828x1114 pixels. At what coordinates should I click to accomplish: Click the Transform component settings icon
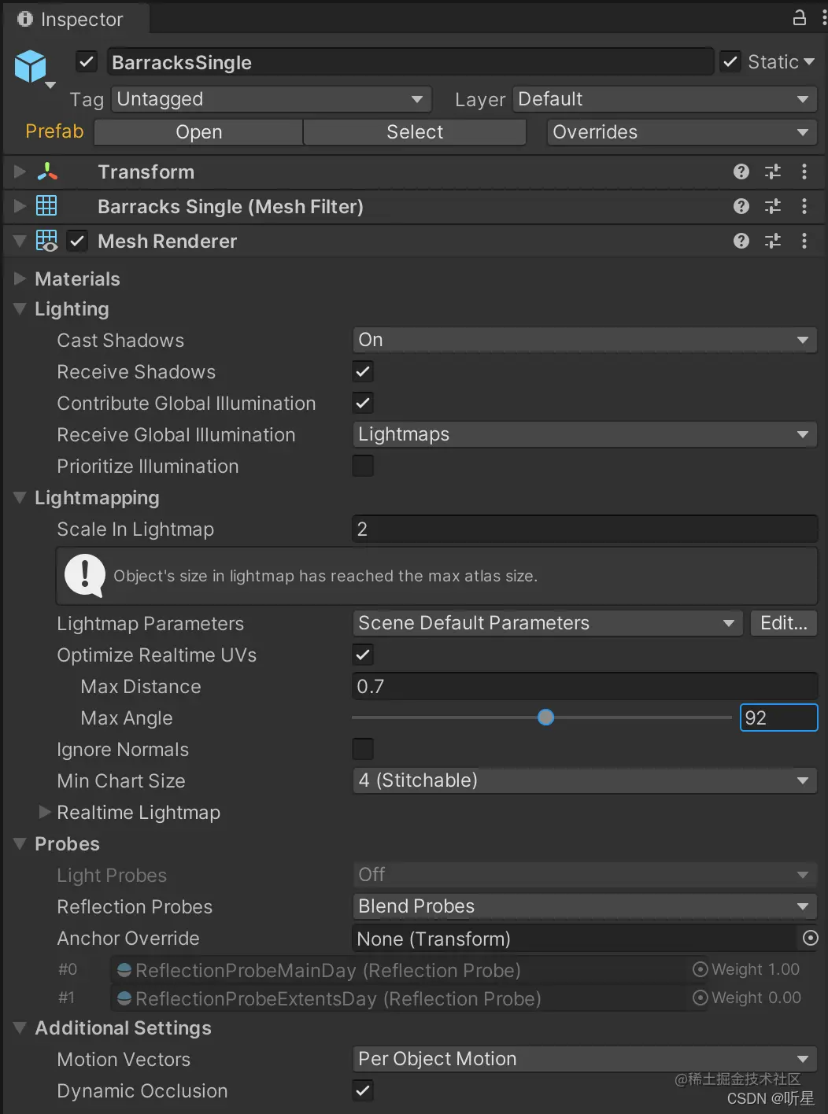pos(772,172)
